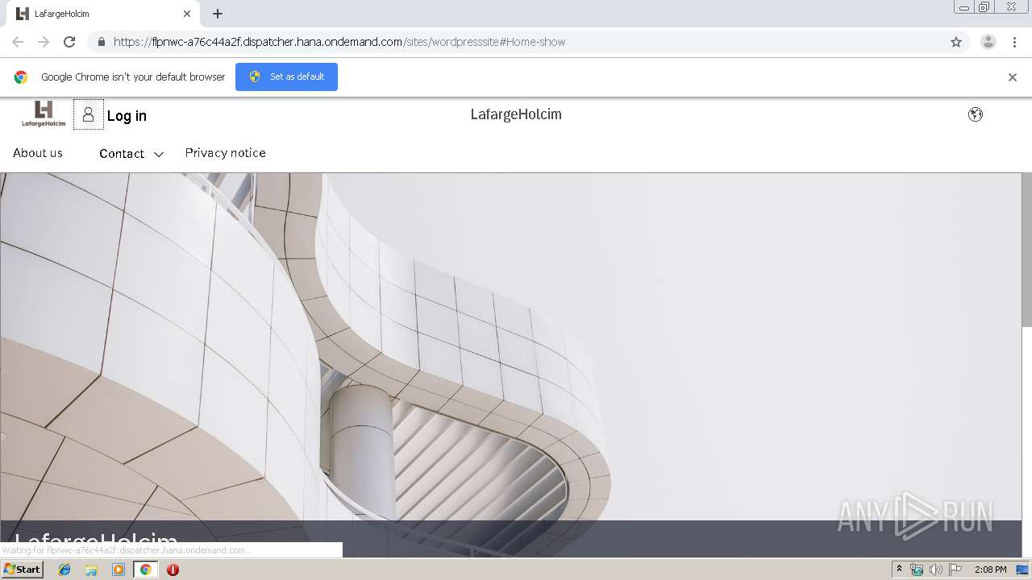Click the page vertical scrollbar thumb
1032x580 pixels.
[1026, 250]
